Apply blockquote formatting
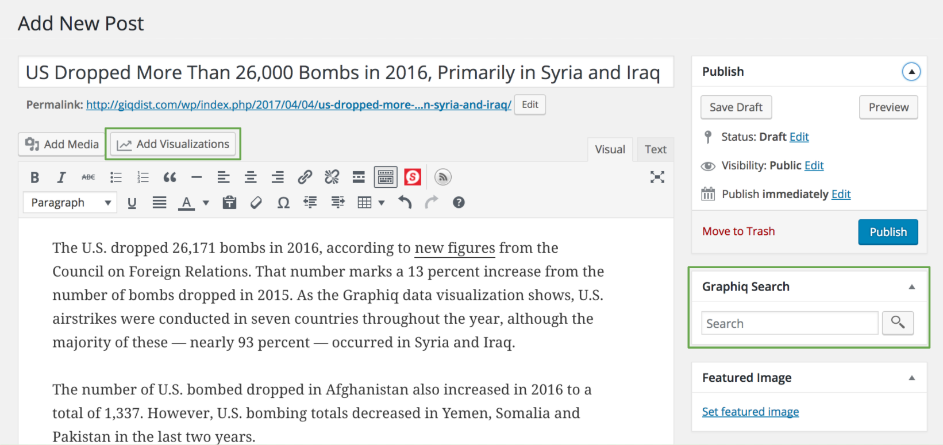 tap(170, 177)
